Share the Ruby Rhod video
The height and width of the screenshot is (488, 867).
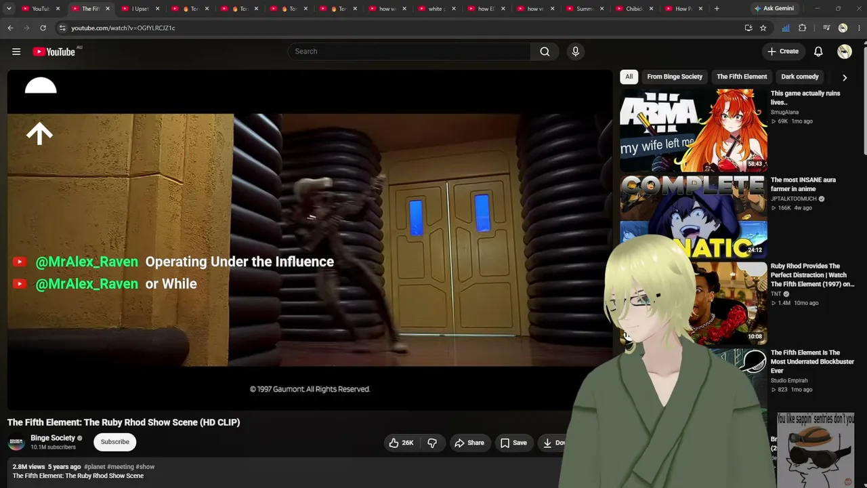pyautogui.click(x=469, y=443)
